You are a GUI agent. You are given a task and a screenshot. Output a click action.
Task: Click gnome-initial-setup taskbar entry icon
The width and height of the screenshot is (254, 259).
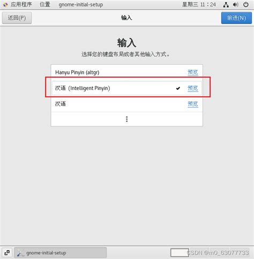coord(20,253)
